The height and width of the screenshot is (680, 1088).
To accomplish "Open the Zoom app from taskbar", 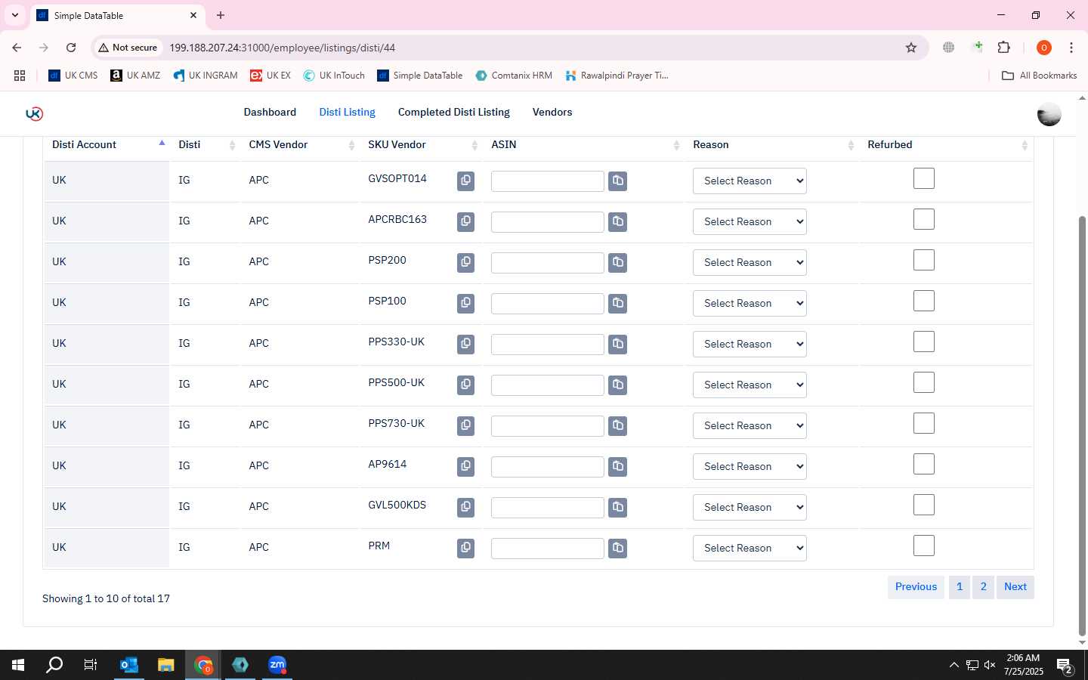I will coord(277,665).
